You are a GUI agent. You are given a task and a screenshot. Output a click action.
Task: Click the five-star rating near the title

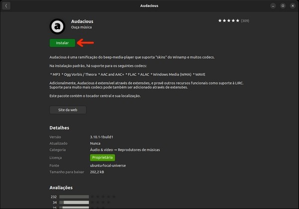228,21
